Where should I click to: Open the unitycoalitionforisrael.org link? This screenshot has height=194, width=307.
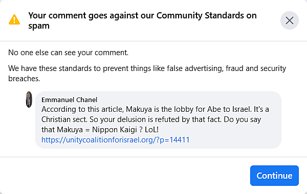click(115, 140)
